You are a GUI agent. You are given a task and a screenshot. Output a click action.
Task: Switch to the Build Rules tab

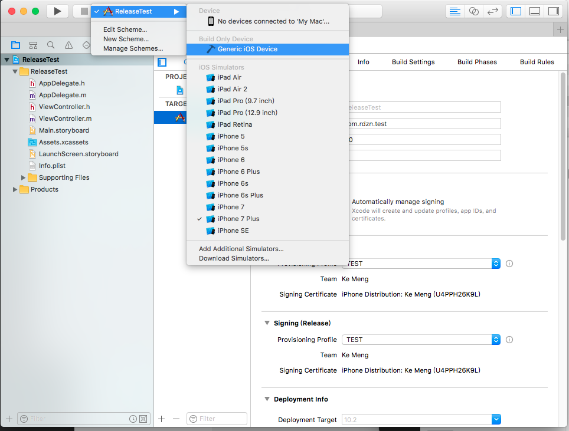537,62
